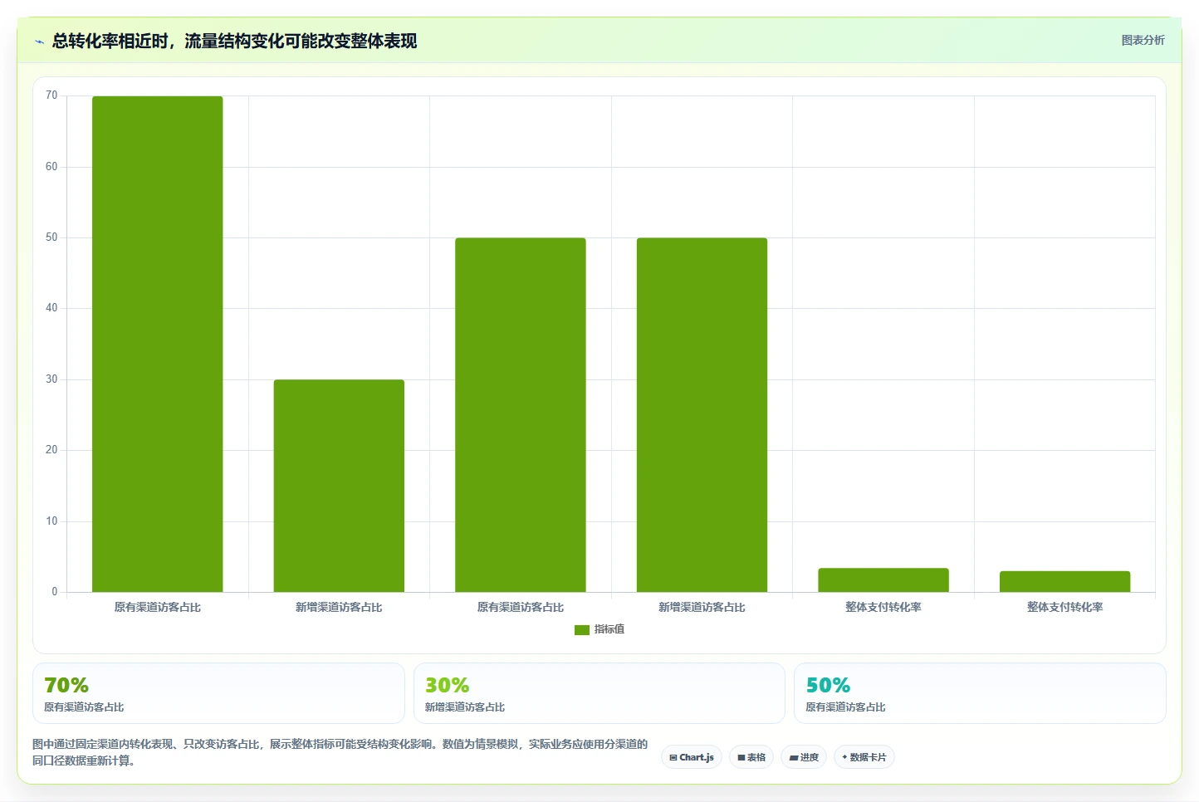This screenshot has width=1199, height=802.
Task: Click the 新增渠道访客占比 bar reaching 50
Action: (x=702, y=415)
